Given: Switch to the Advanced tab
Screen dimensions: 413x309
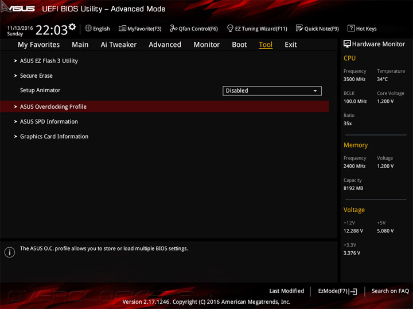Looking at the screenshot, I should [x=165, y=45].
